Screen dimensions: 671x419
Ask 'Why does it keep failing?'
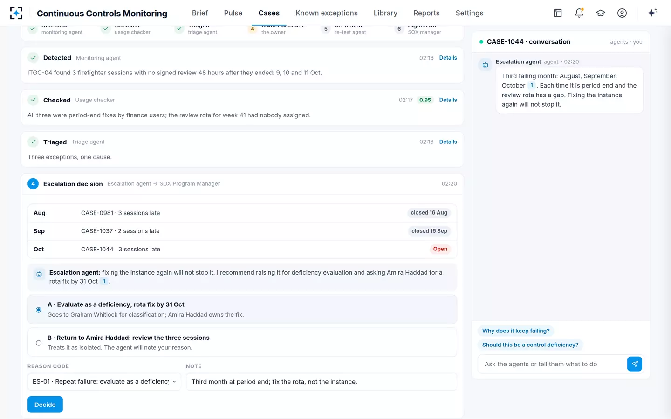coord(516,331)
